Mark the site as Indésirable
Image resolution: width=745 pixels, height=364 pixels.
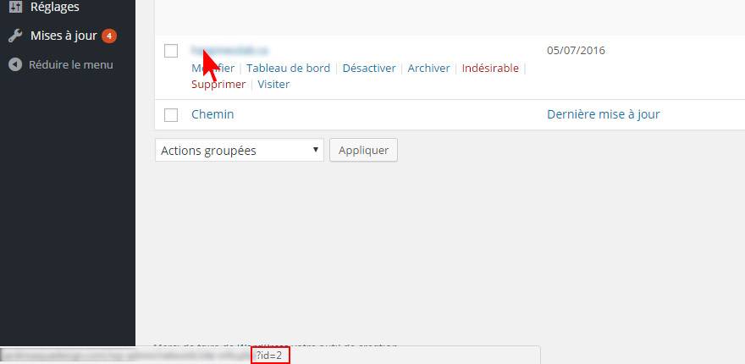[490, 68]
